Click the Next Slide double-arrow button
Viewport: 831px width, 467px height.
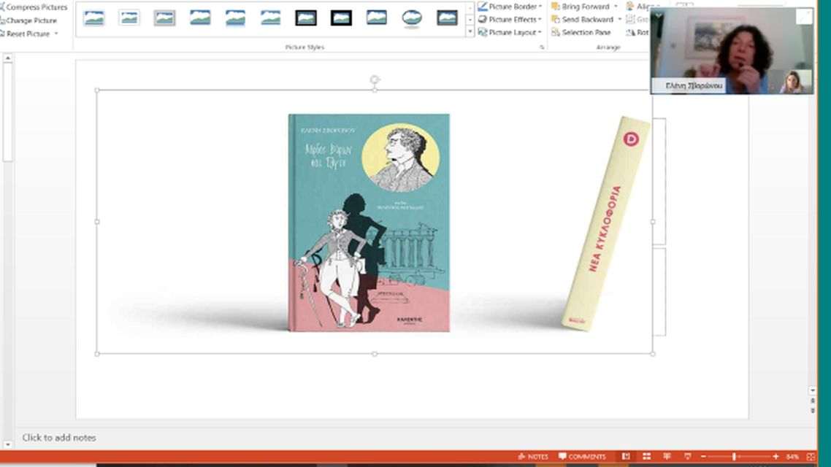(x=813, y=410)
